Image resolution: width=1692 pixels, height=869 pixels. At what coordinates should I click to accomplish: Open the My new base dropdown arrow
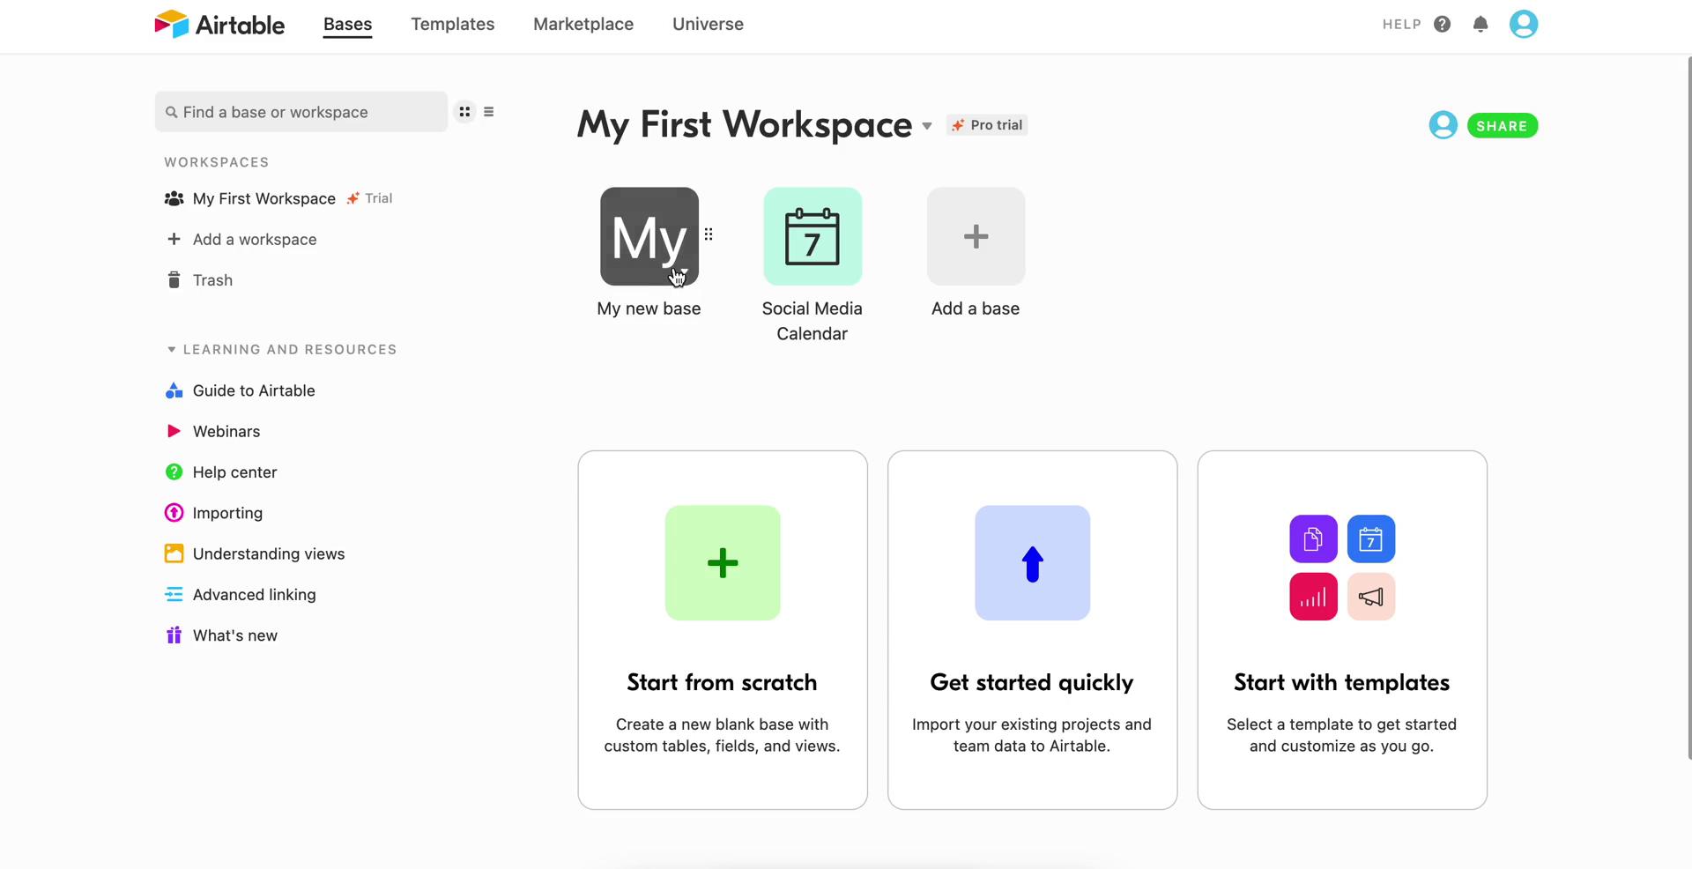click(685, 271)
